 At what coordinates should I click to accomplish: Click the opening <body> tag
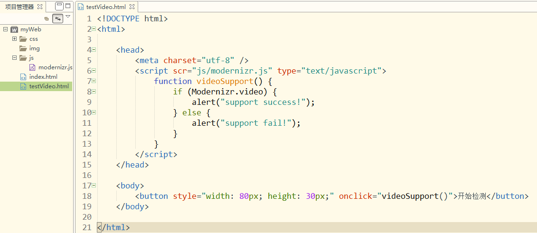click(130, 186)
